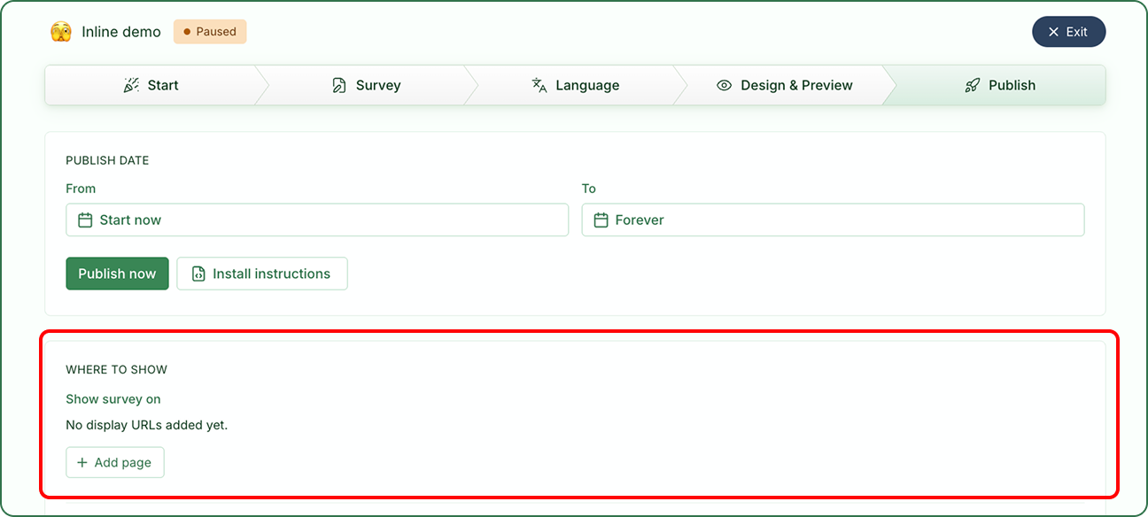Image resolution: width=1148 pixels, height=517 pixels.
Task: Open Install instructions
Action: 262,274
